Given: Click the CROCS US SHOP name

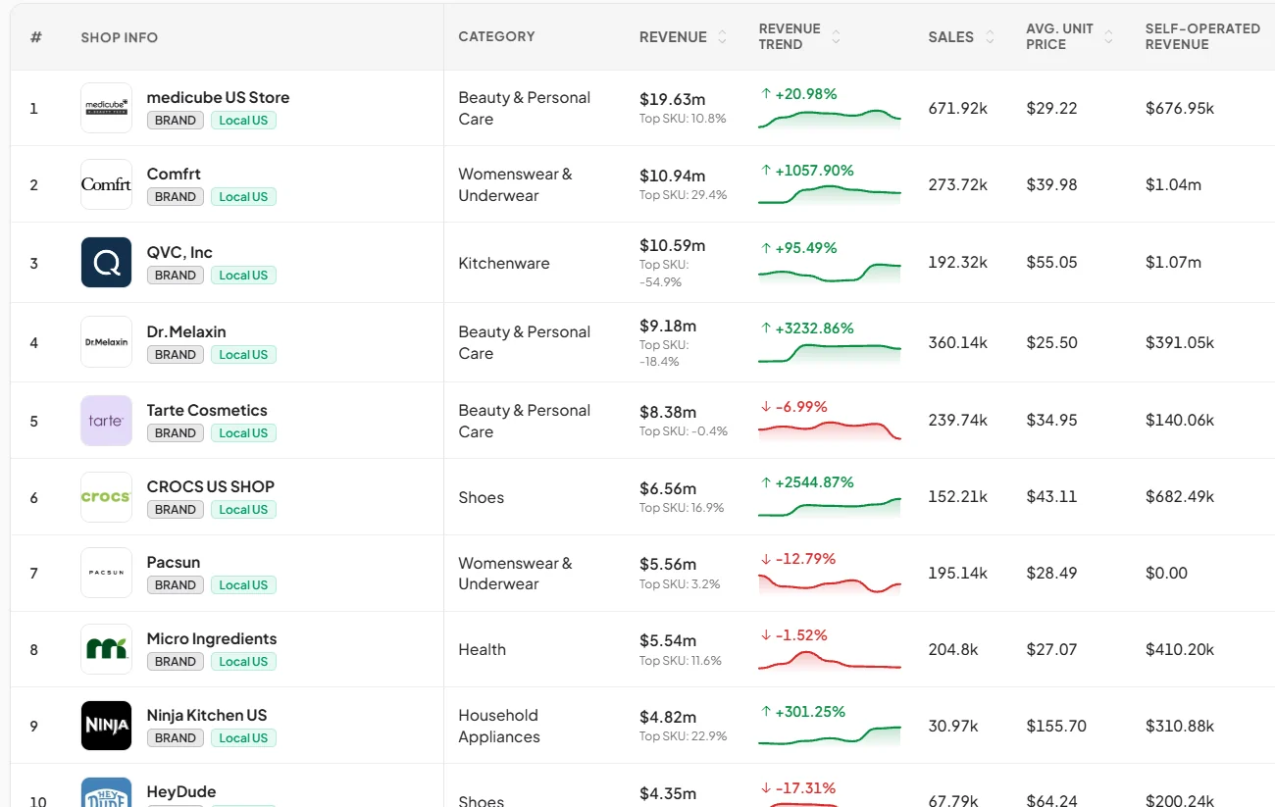Looking at the screenshot, I should (211, 486).
